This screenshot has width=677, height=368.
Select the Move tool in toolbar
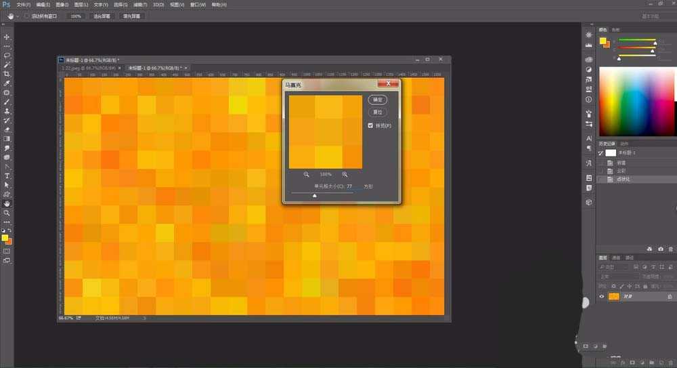(x=7, y=37)
